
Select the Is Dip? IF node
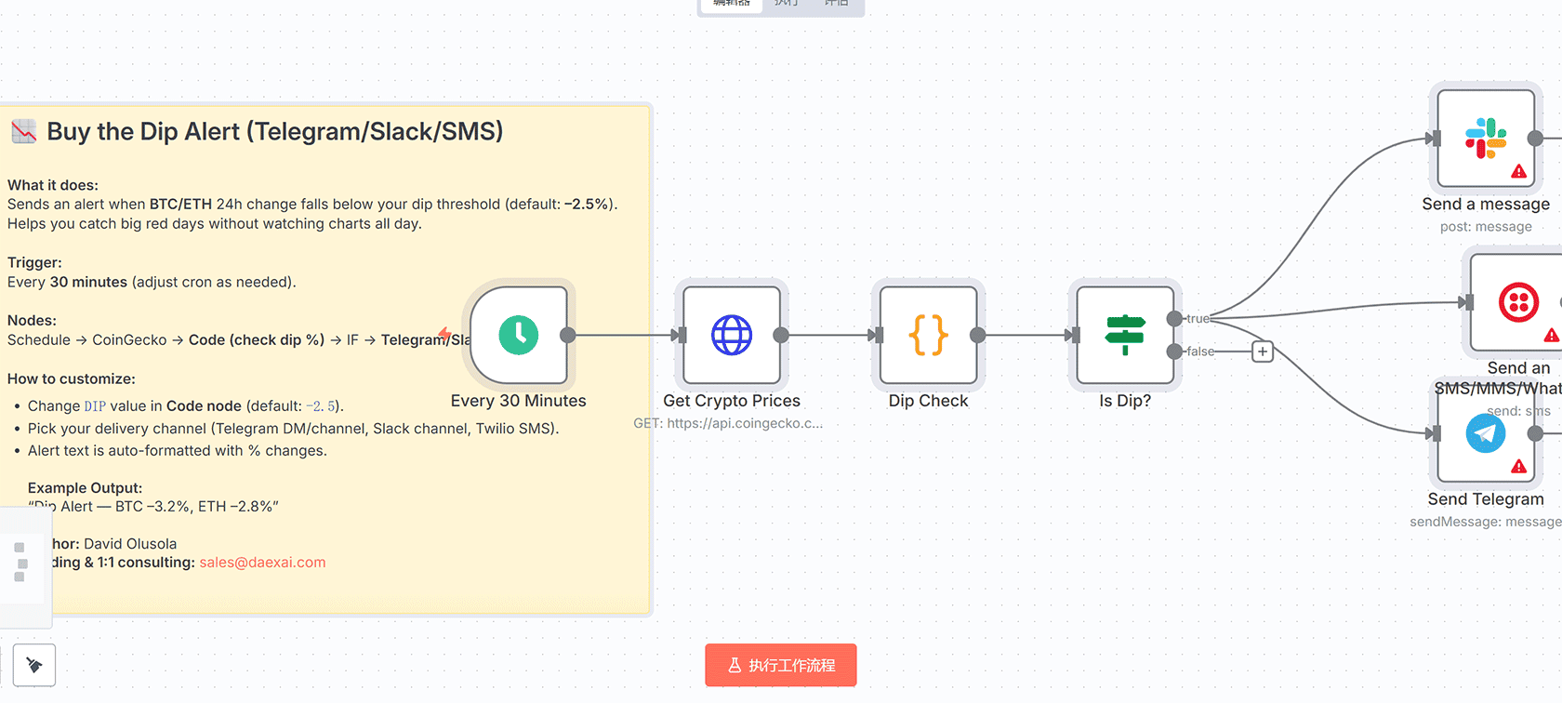tap(1125, 335)
